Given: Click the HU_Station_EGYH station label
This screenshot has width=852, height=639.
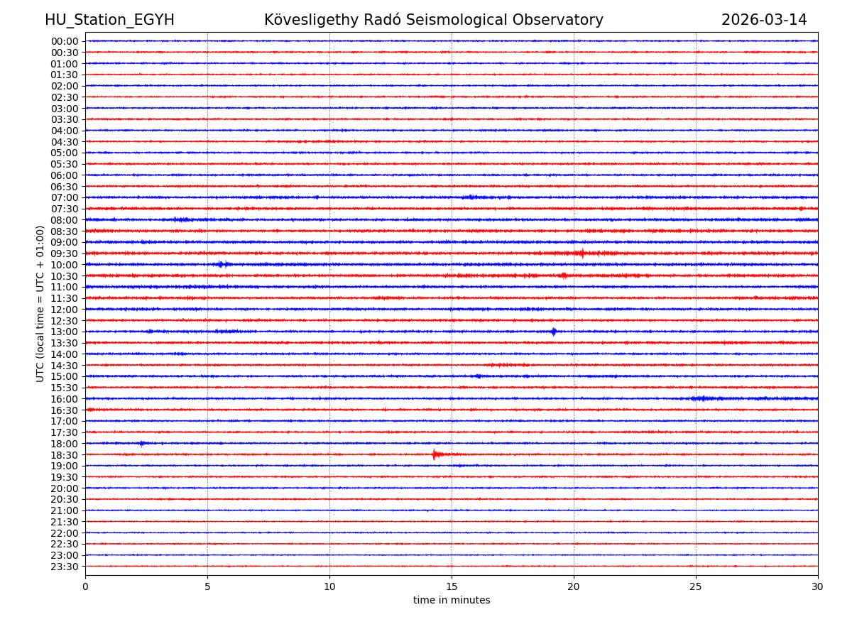Looking at the screenshot, I should [x=109, y=21].
